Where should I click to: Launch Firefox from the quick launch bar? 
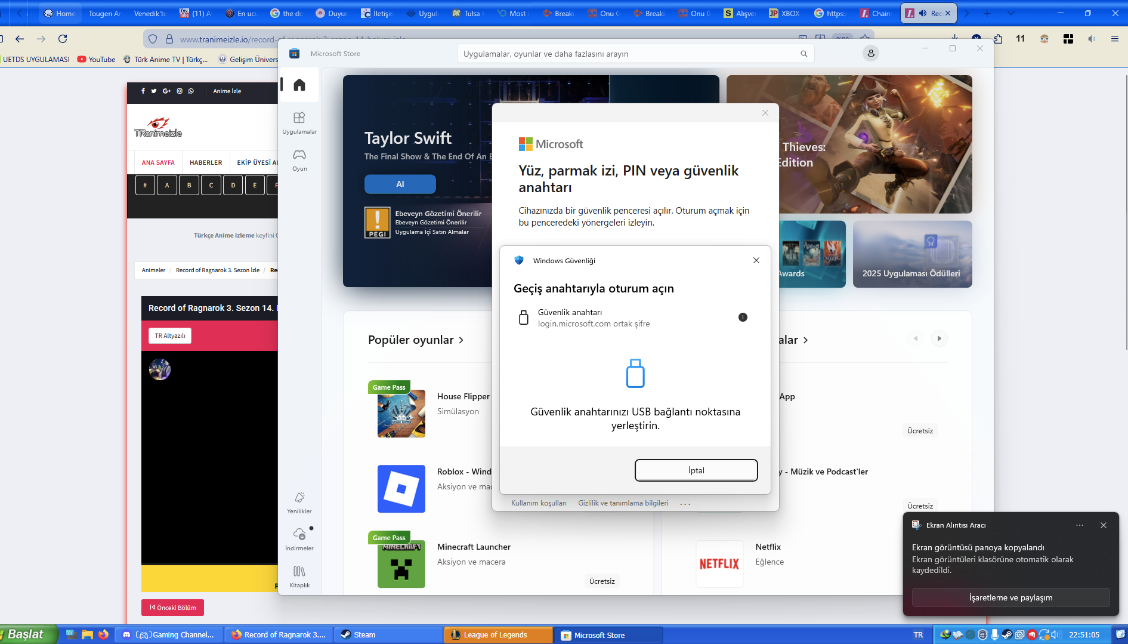tap(104, 634)
